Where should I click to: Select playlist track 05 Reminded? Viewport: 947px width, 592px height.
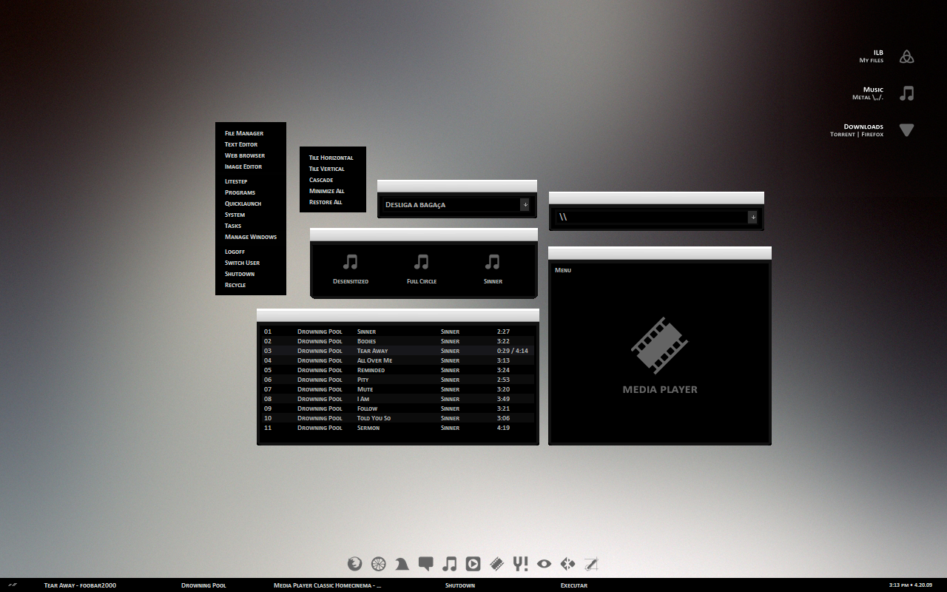tap(397, 370)
